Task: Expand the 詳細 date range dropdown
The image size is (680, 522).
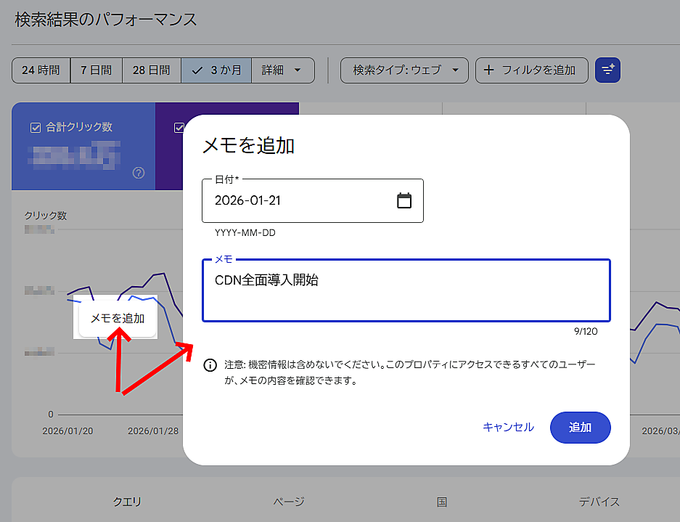Action: point(283,70)
